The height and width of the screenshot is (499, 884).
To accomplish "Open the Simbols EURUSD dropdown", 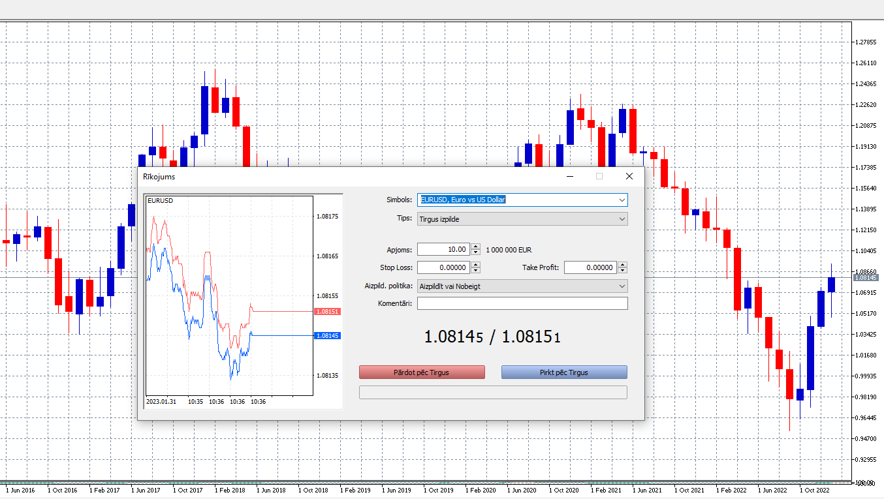I will pyautogui.click(x=522, y=200).
